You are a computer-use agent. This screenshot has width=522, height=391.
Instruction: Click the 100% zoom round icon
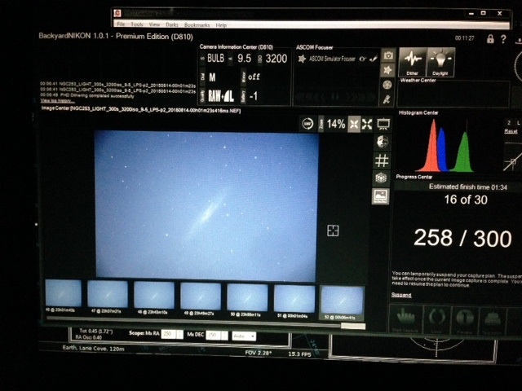pos(308,124)
